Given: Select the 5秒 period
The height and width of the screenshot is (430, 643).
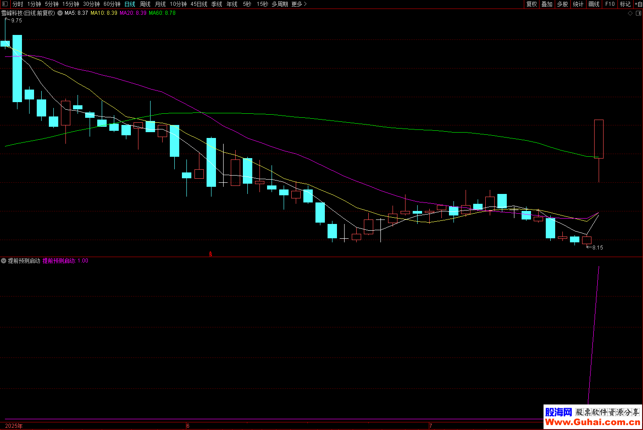Looking at the screenshot, I should (247, 4).
